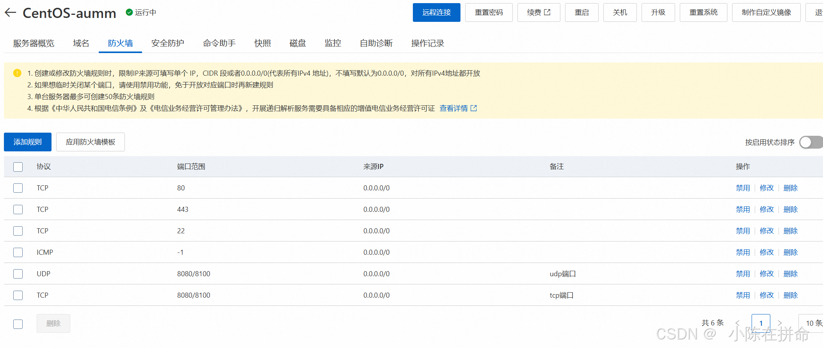Go to the next page arrow
Screen dimensions: 823x348
[780, 323]
